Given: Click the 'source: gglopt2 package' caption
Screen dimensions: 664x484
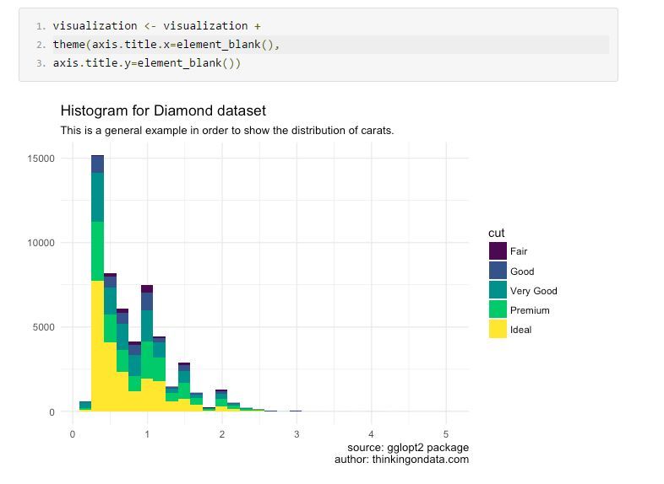Looking at the screenshot, I should pos(408,448).
